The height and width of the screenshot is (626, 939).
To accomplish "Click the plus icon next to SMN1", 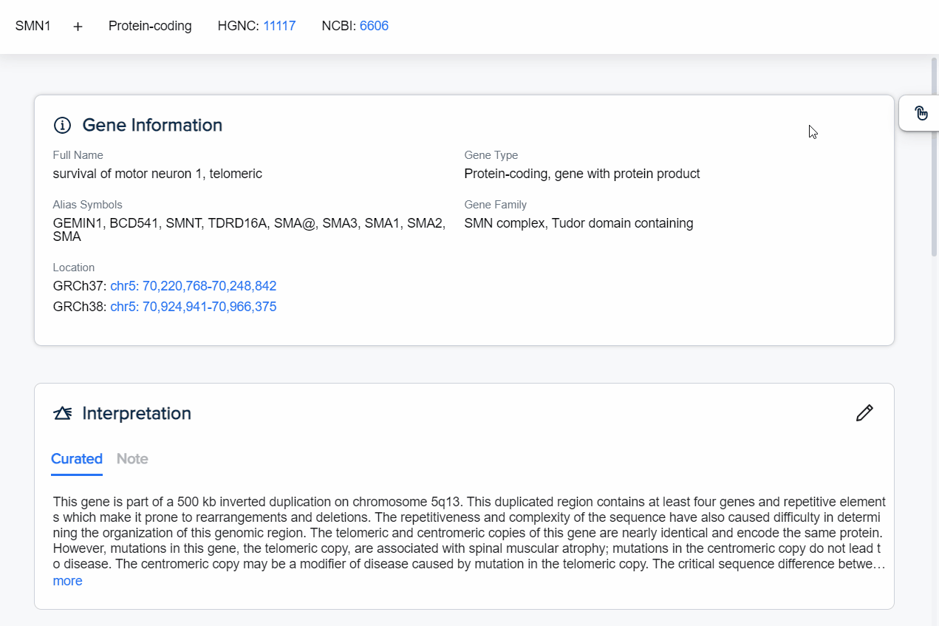I will tap(78, 27).
